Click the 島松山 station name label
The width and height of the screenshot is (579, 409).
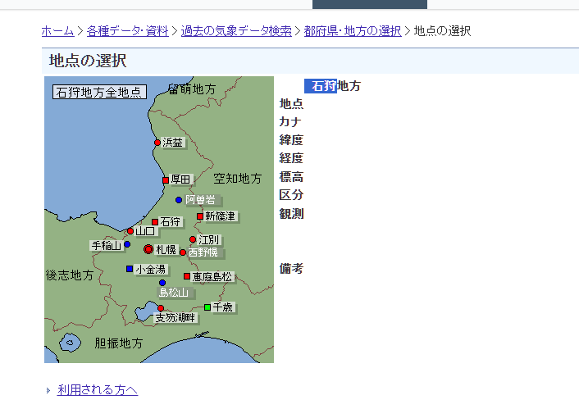[x=174, y=293]
